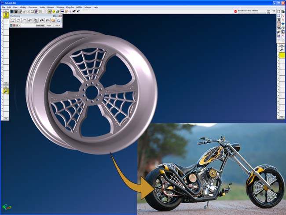The image size is (286, 215).
Task: Open the Modify menu
Action: [x=23, y=7]
